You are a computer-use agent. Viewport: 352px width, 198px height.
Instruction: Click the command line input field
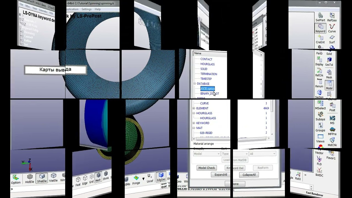pos(38,189)
